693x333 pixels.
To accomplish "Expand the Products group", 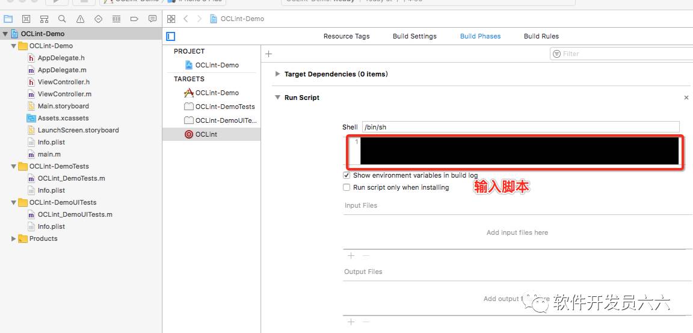I will point(13,239).
